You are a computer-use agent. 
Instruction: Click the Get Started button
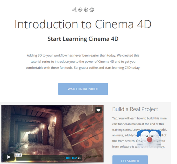pyautogui.click(x=130, y=160)
